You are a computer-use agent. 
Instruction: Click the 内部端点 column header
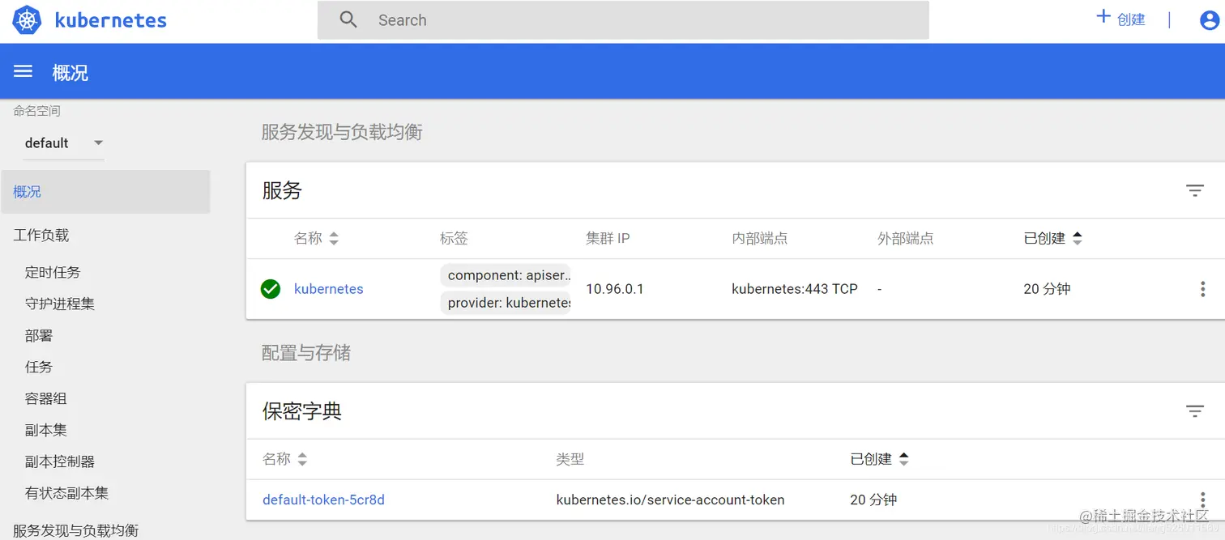click(760, 239)
